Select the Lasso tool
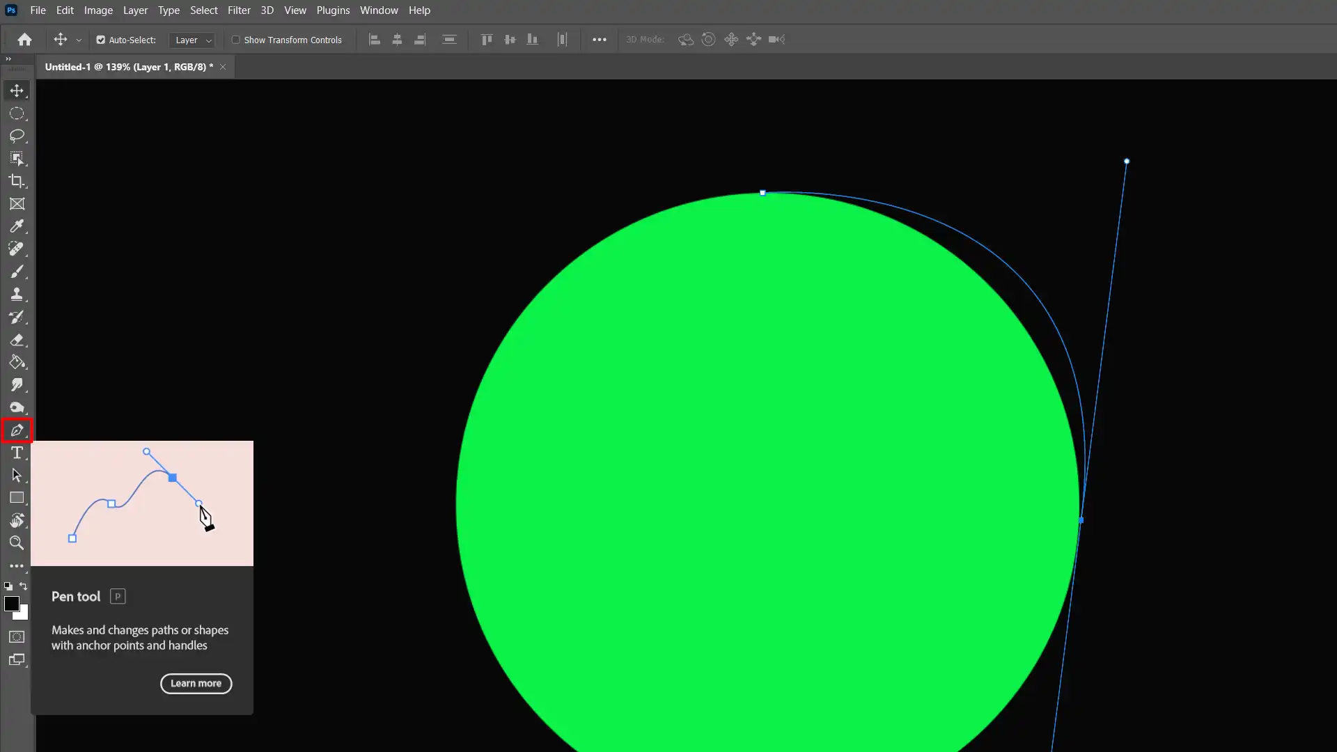 pos(17,136)
